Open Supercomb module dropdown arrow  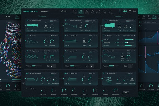pyautogui.click(x=58, y=51)
